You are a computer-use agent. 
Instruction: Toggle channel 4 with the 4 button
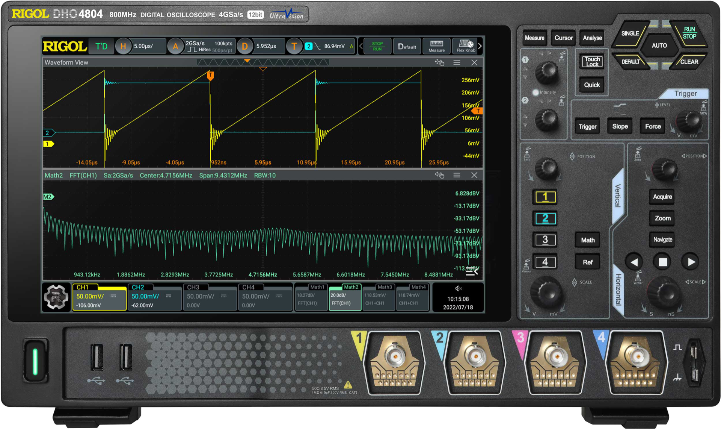click(x=545, y=262)
